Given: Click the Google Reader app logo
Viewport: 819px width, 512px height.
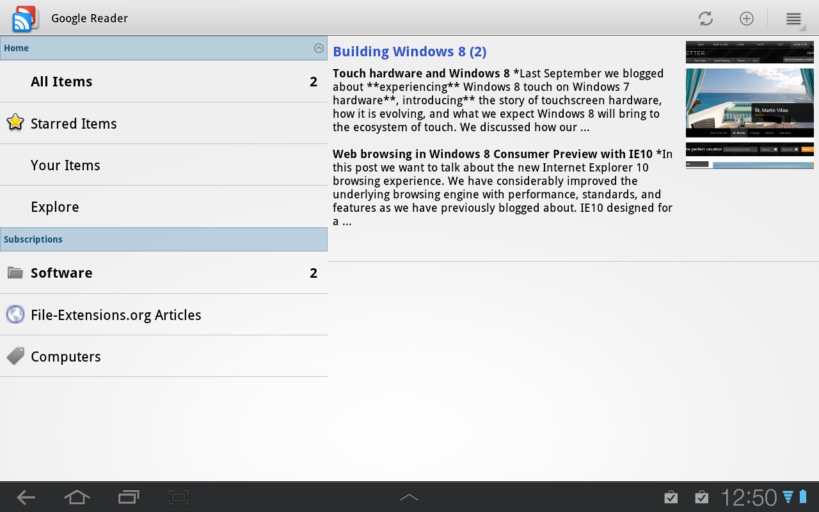Looking at the screenshot, I should pyautogui.click(x=26, y=19).
